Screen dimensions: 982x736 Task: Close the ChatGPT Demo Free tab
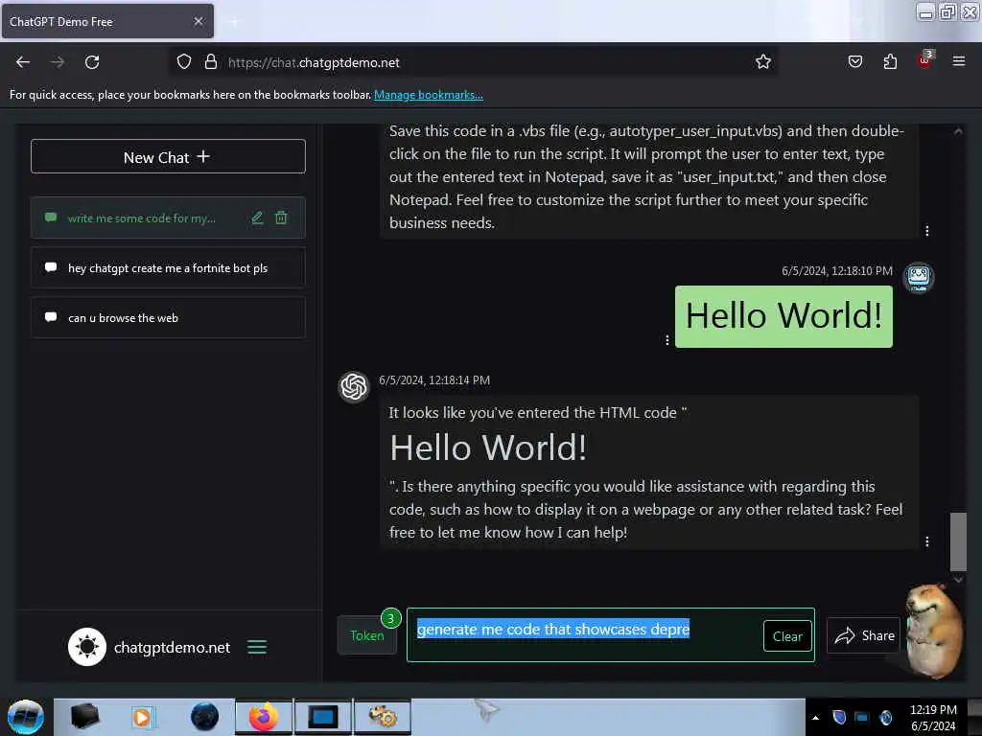(198, 21)
